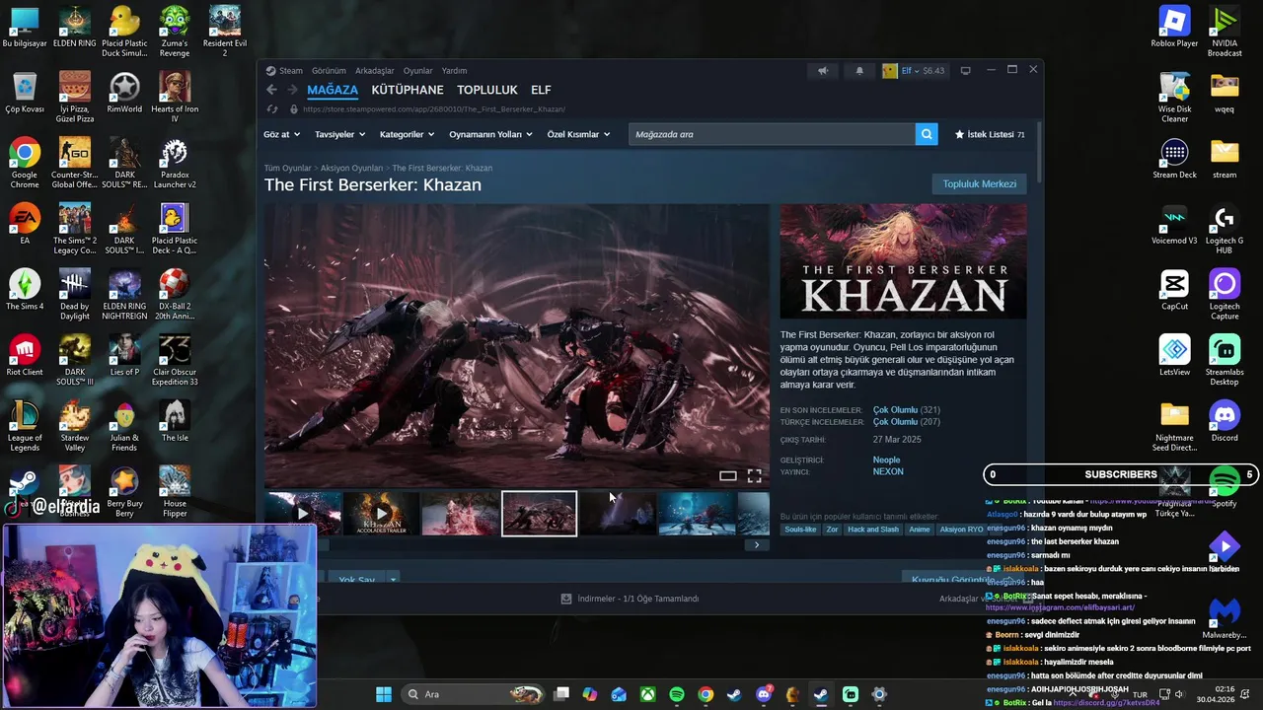Screen dimensions: 1263x710
Task: Open the Stardew Valley desktop icon
Action: coord(74,426)
